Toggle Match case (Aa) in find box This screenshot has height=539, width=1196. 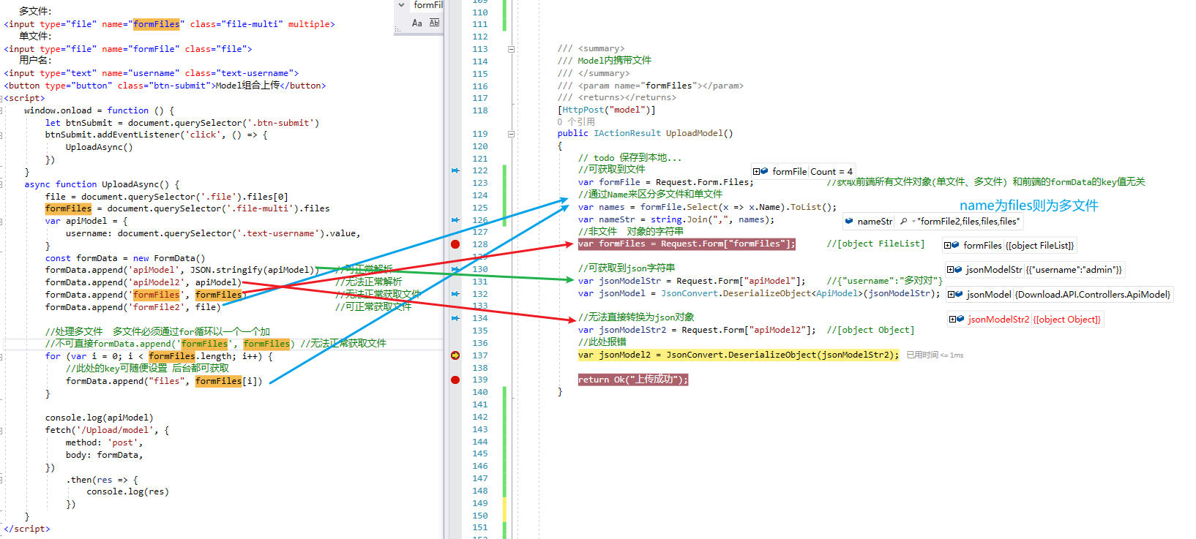click(416, 23)
